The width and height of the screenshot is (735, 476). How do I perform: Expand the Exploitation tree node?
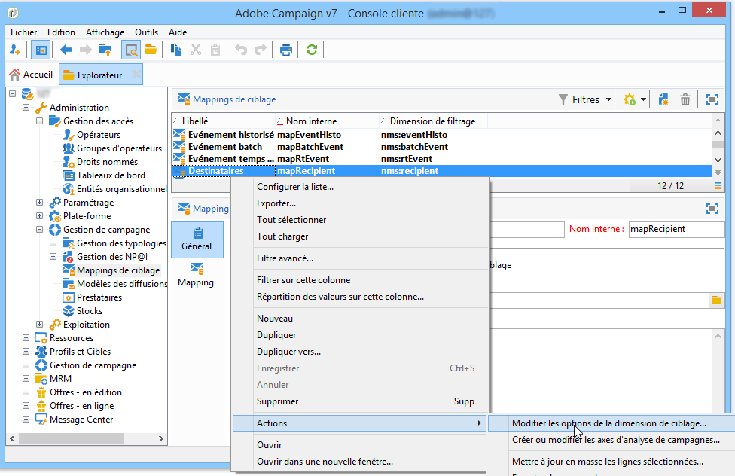(x=40, y=325)
